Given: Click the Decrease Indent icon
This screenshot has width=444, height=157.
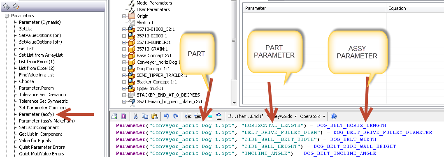Looking at the screenshot, I should pyautogui.click(x=198, y=116).
